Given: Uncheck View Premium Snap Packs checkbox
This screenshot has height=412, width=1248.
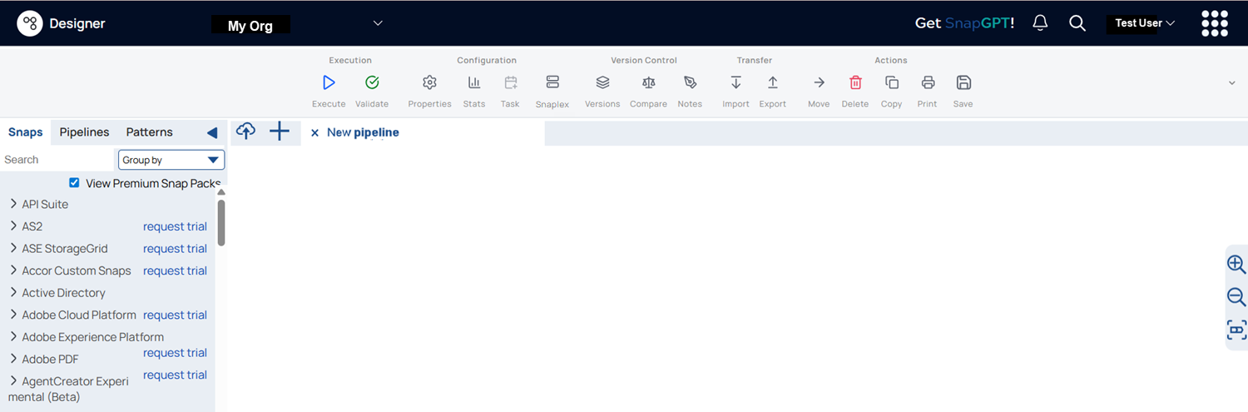Looking at the screenshot, I should click(x=74, y=182).
